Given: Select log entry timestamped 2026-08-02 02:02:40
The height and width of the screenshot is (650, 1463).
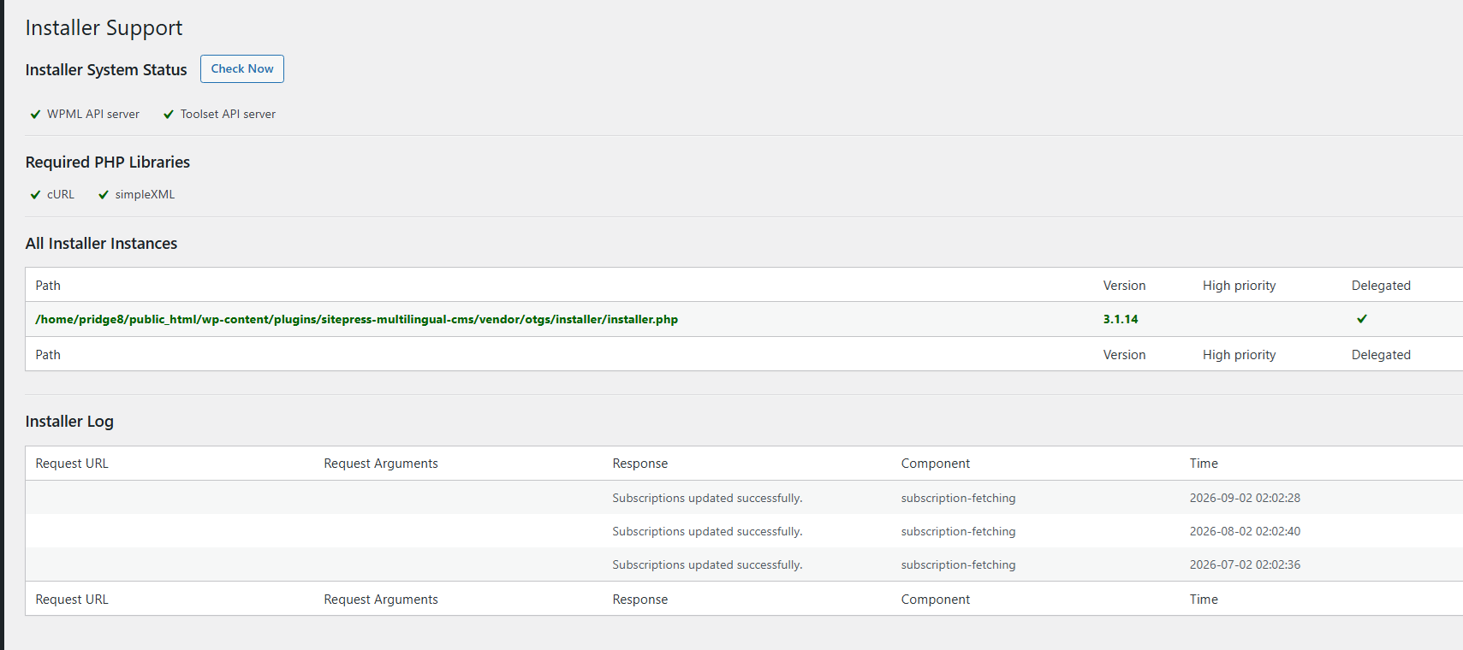Looking at the screenshot, I should 1245,531.
